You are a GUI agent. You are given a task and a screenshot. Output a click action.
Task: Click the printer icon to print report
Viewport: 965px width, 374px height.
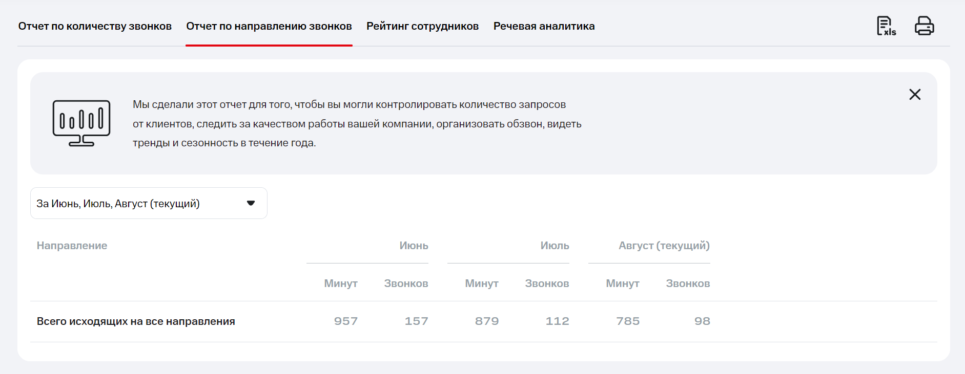point(924,26)
